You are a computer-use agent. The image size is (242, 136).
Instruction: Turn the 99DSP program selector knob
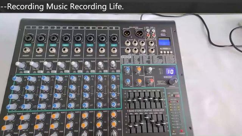tap(173, 81)
